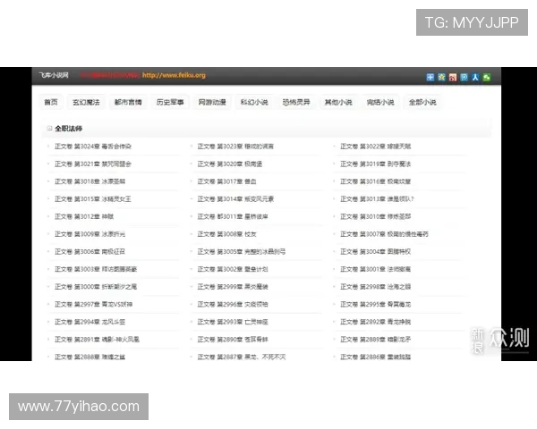
Task: Open chapter 第3018章
Action: (90, 181)
